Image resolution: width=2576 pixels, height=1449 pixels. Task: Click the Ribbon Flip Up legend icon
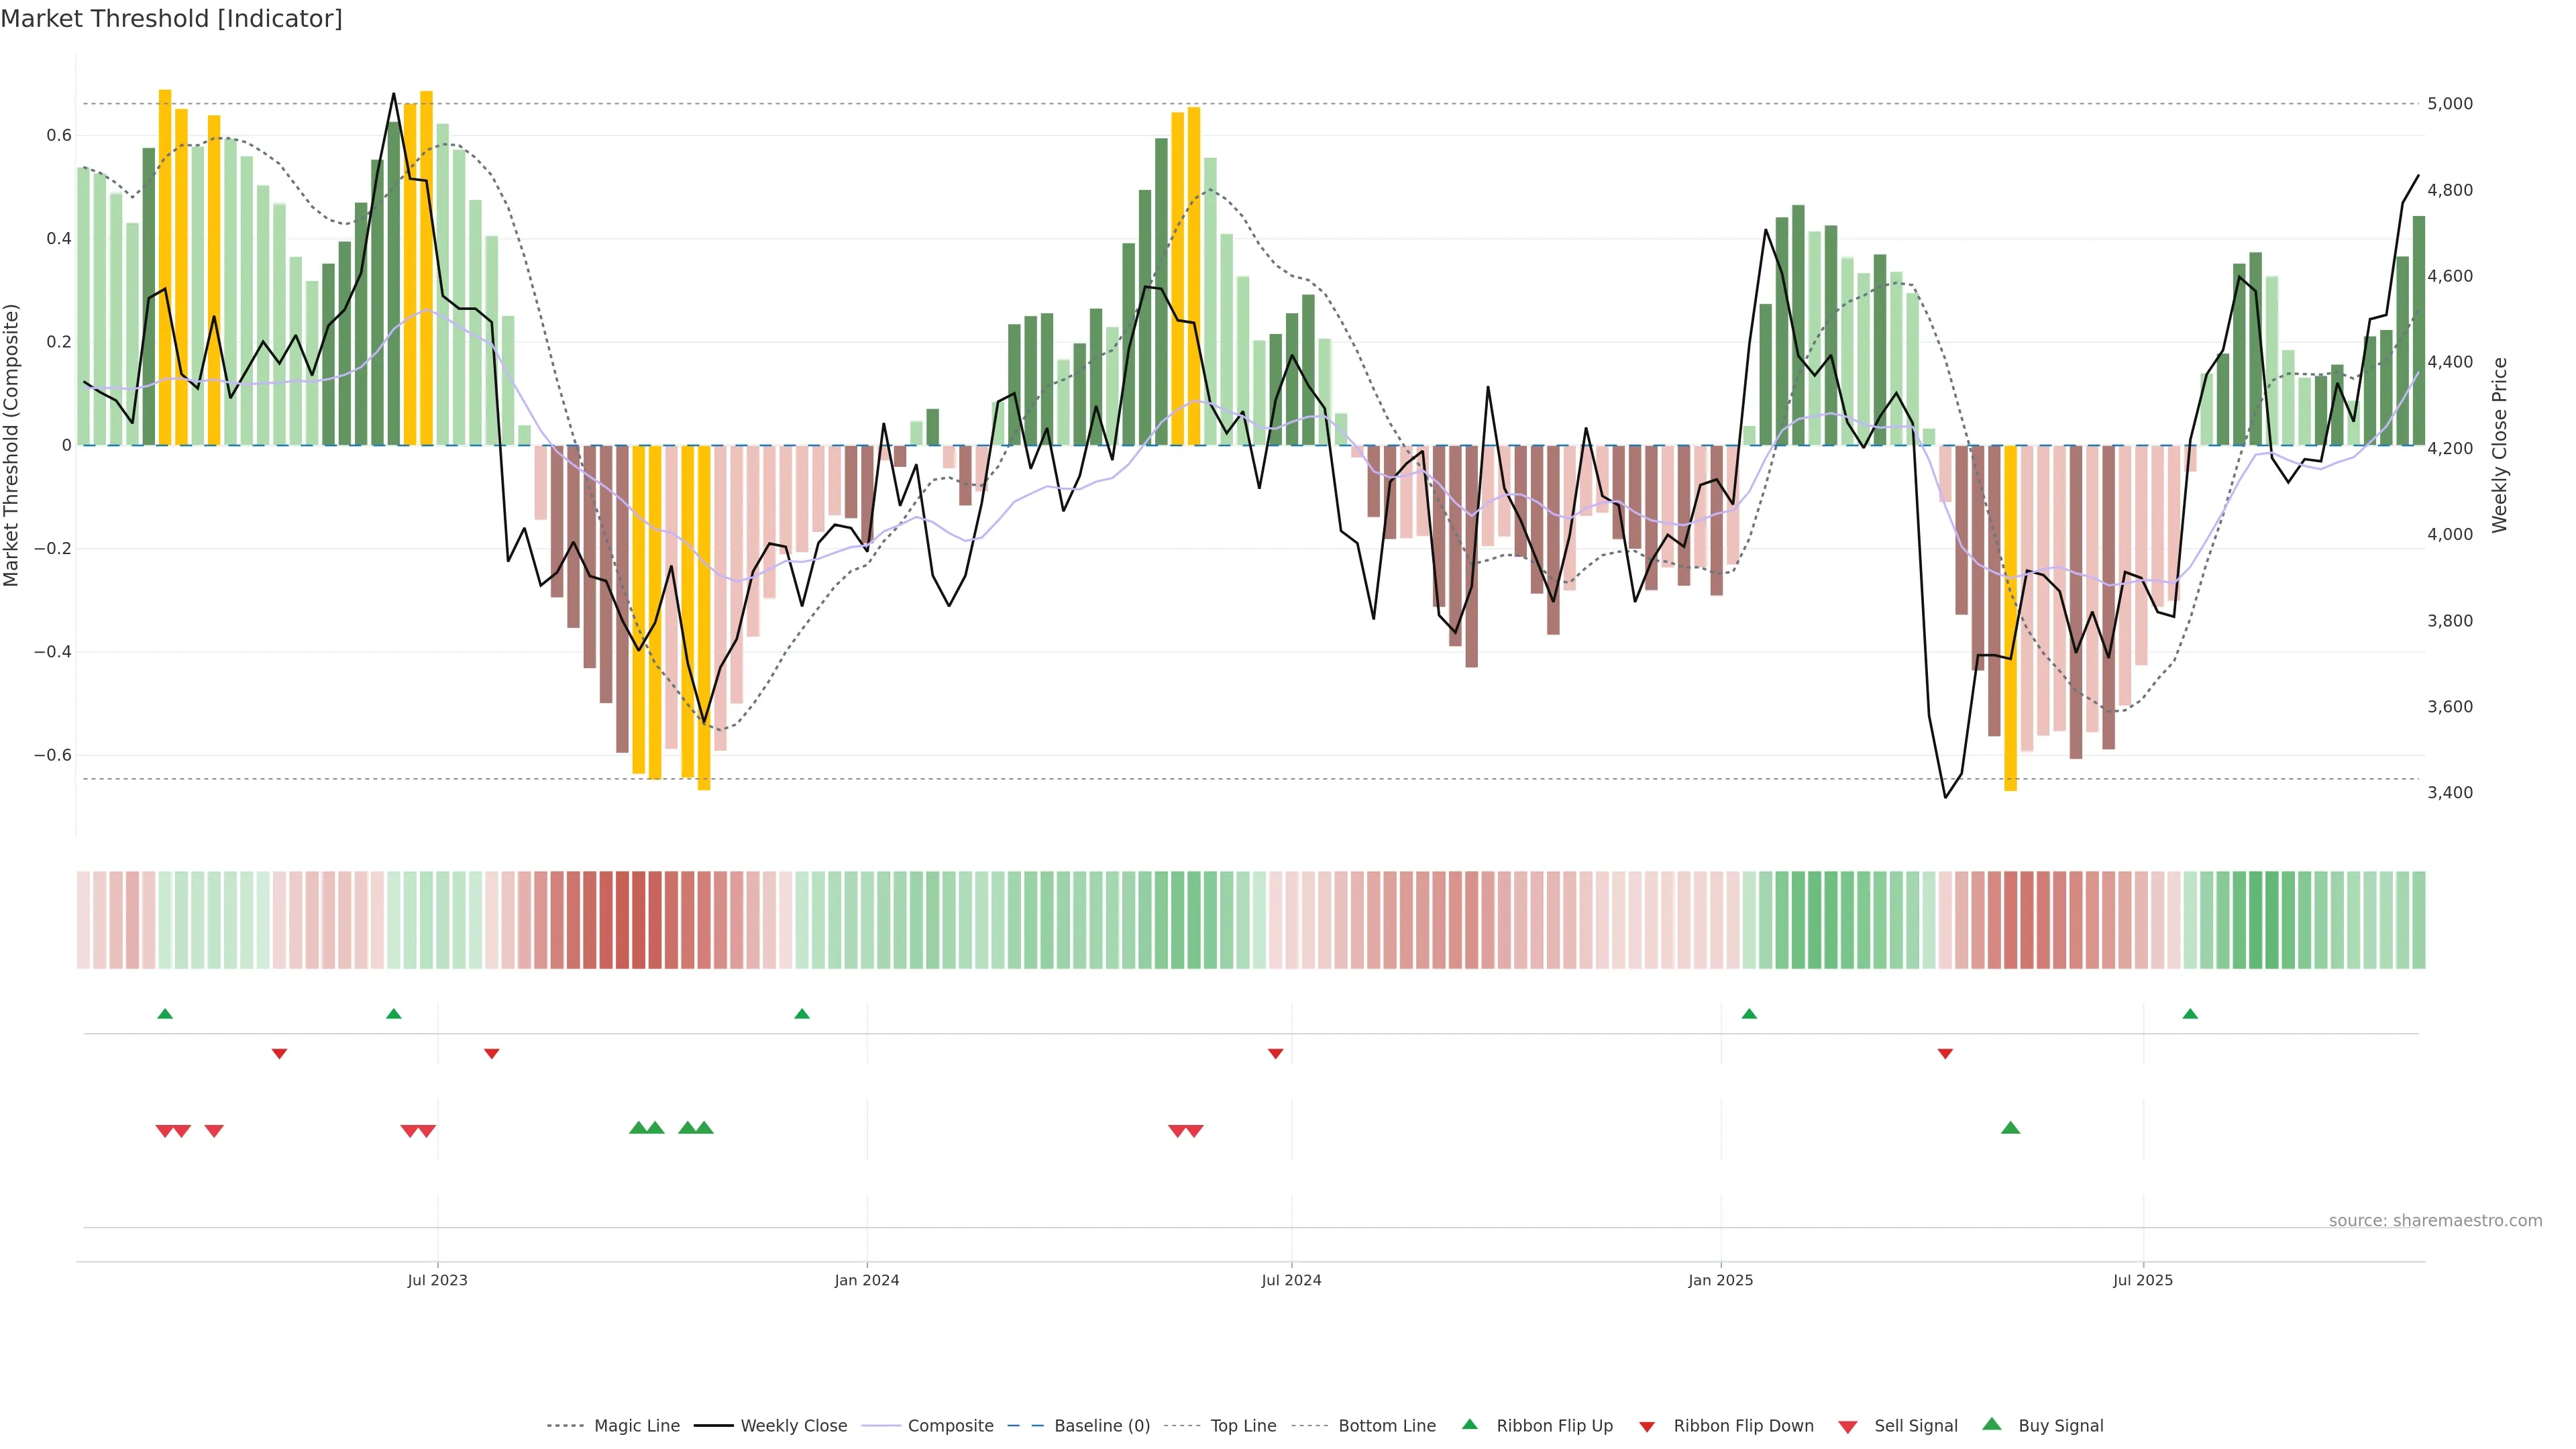[1469, 1424]
